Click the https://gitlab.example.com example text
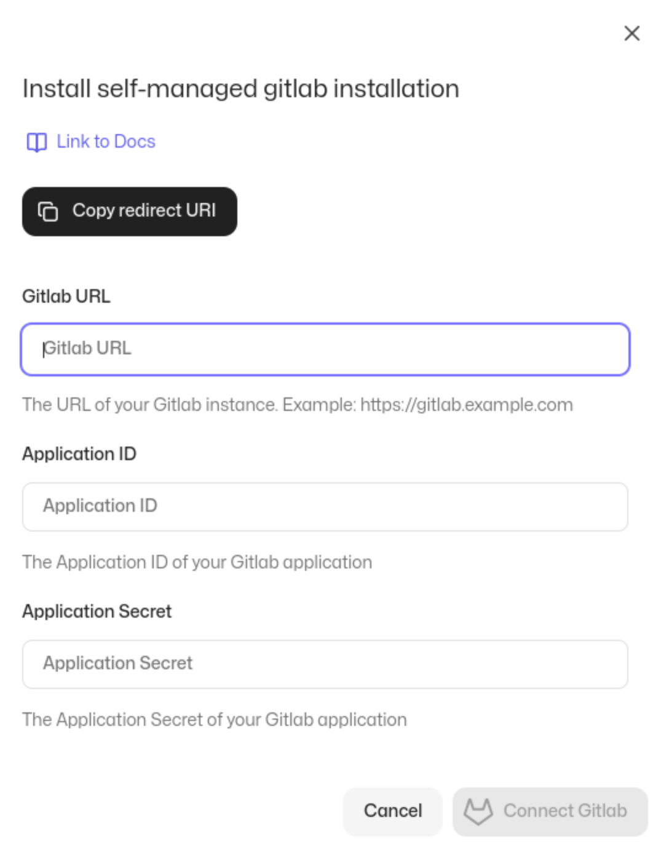The width and height of the screenshot is (669, 860). point(467,405)
